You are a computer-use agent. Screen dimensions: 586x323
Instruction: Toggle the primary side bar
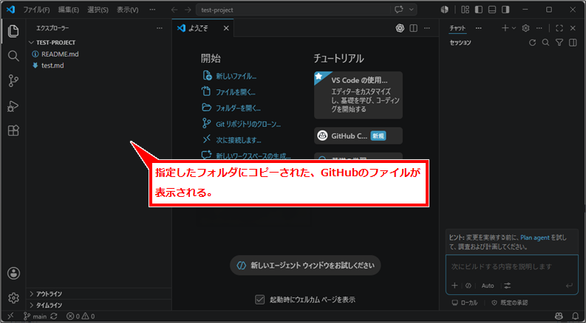coord(479,10)
